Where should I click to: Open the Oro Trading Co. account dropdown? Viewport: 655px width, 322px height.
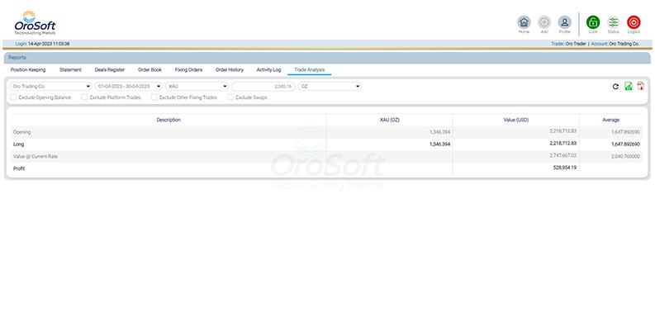(x=50, y=87)
